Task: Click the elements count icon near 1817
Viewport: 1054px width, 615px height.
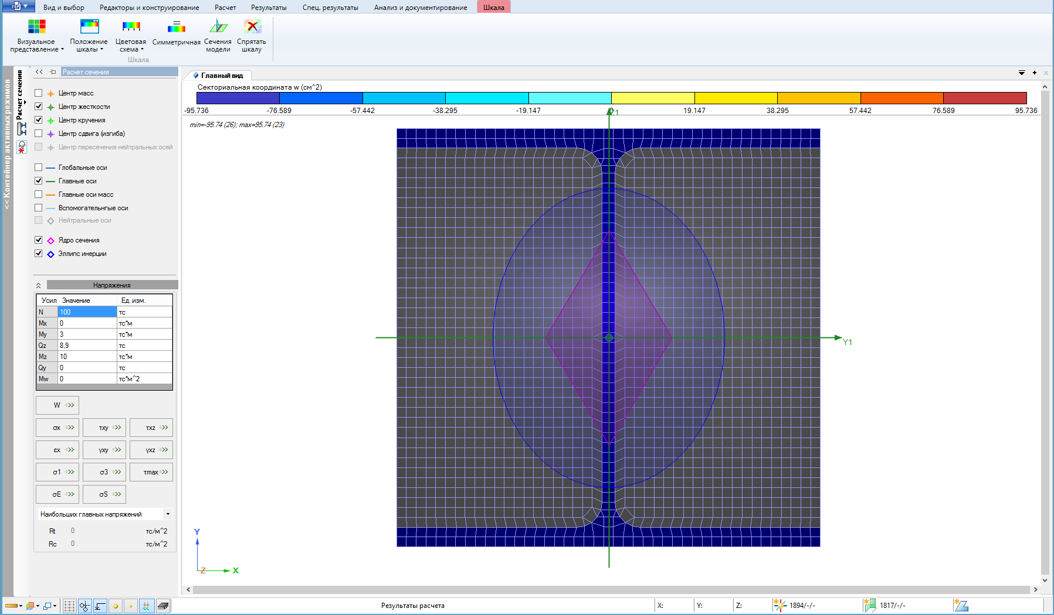Action: (x=869, y=605)
